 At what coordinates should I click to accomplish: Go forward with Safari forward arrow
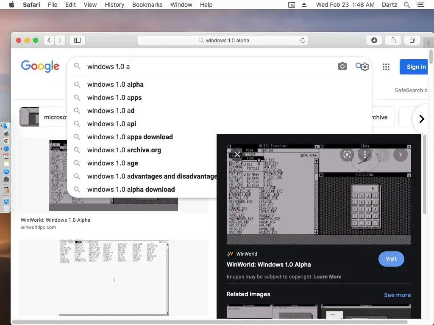tap(60, 40)
